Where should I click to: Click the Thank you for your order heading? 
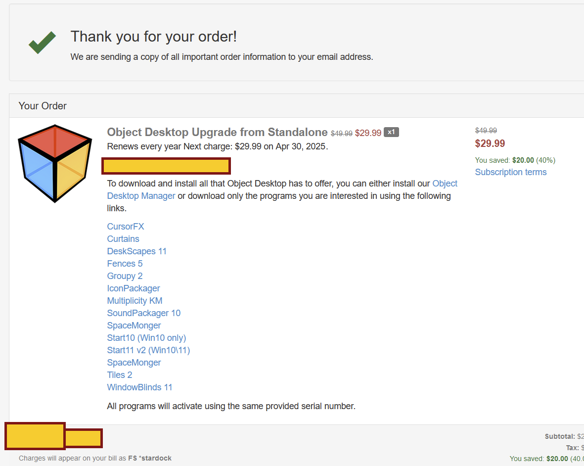click(154, 36)
